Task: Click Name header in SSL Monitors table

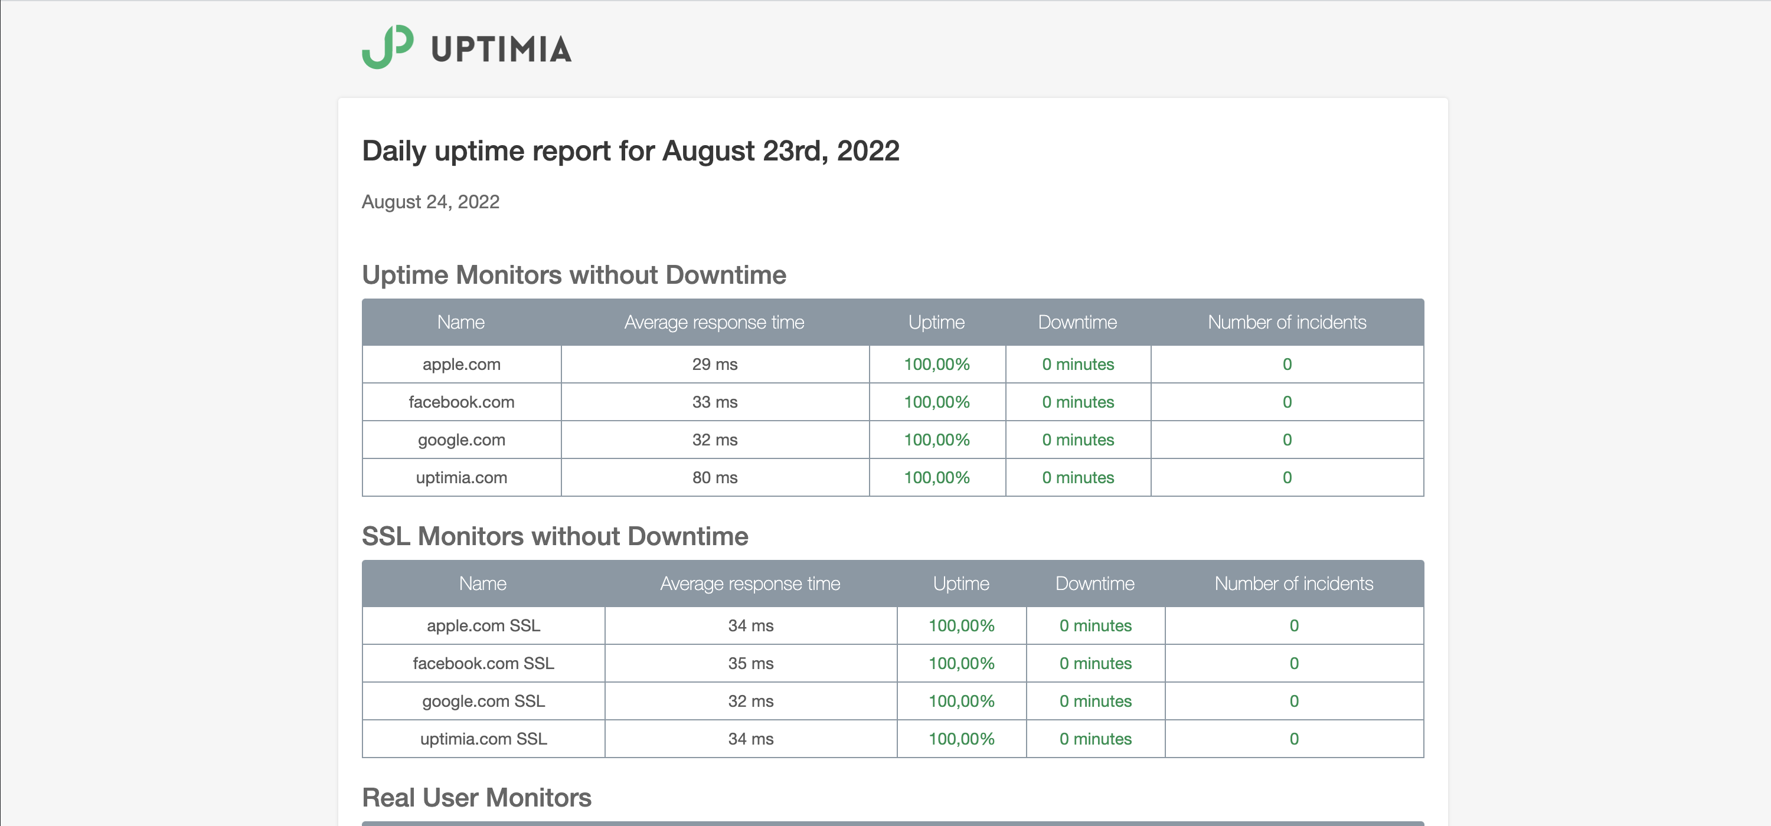Action: coord(483,584)
